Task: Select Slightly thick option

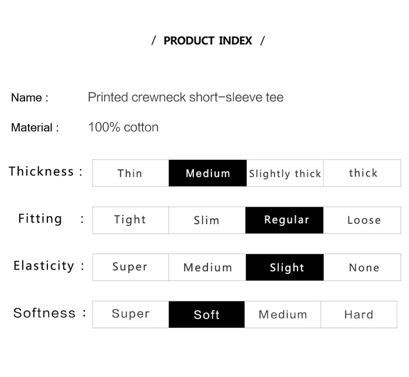Action: tap(285, 173)
